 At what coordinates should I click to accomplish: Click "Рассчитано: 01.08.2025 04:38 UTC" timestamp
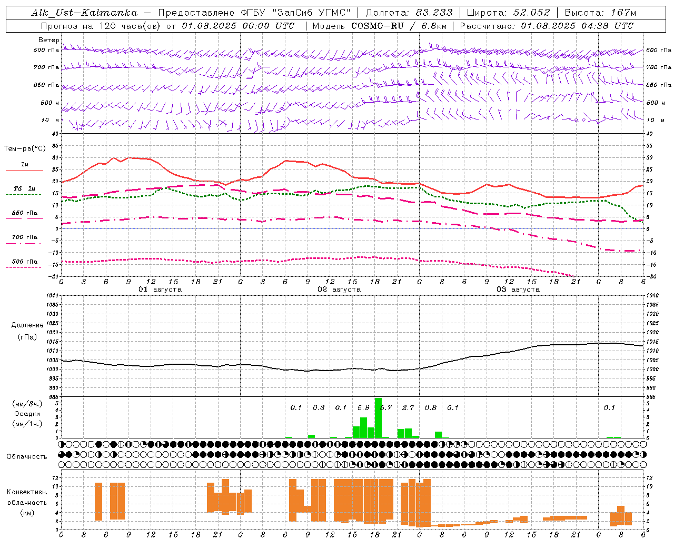547,26
